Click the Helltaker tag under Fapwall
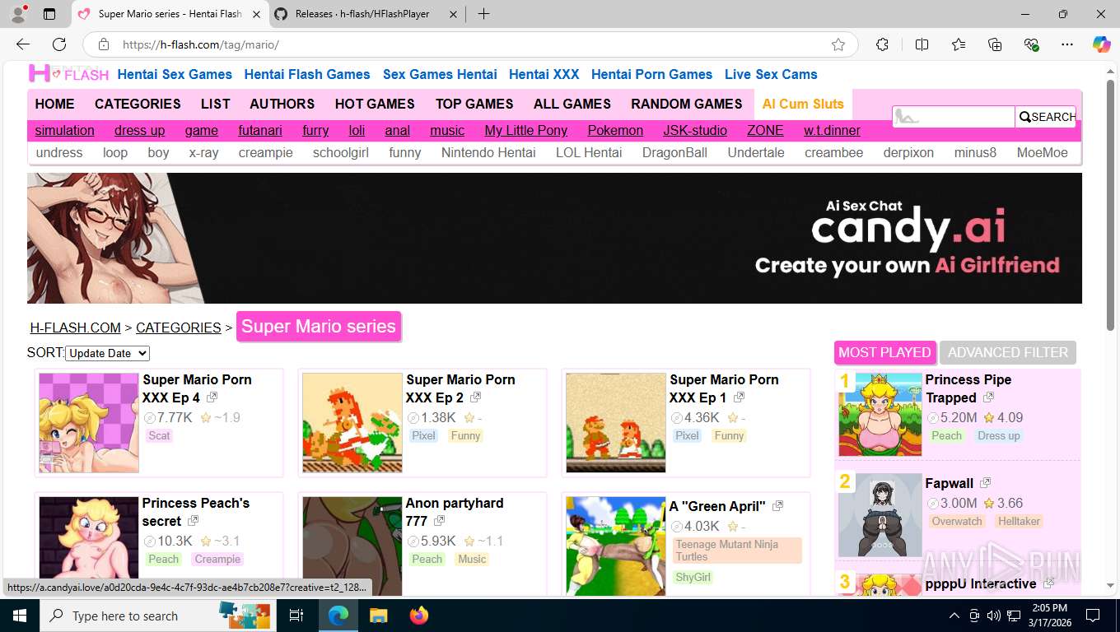The height and width of the screenshot is (632, 1120). click(1019, 521)
